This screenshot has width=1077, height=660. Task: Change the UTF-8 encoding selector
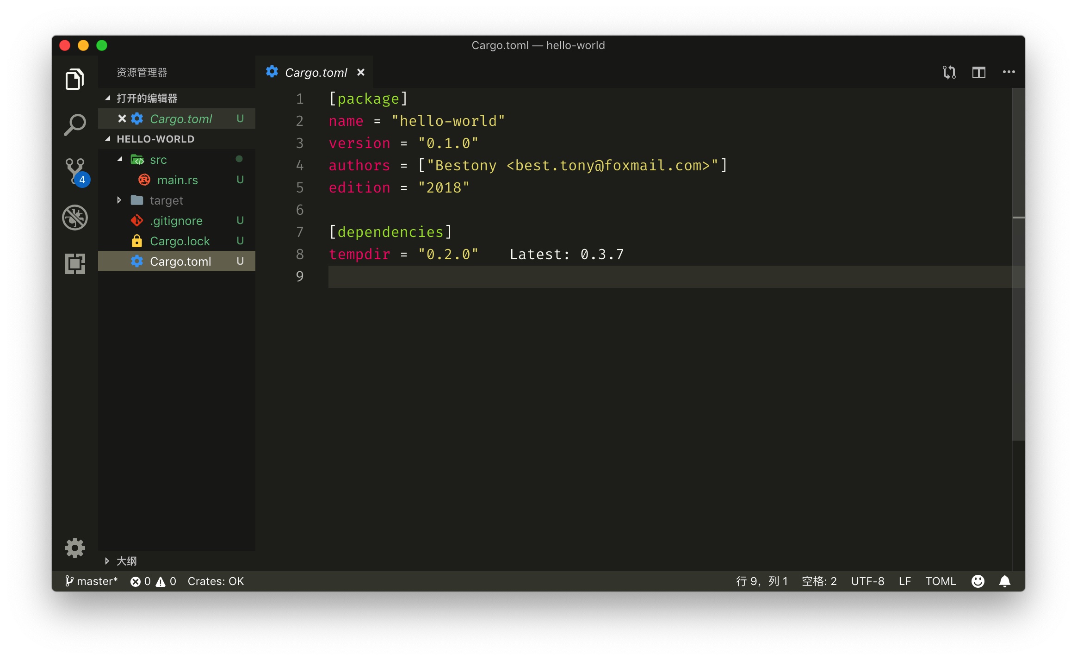tap(867, 581)
